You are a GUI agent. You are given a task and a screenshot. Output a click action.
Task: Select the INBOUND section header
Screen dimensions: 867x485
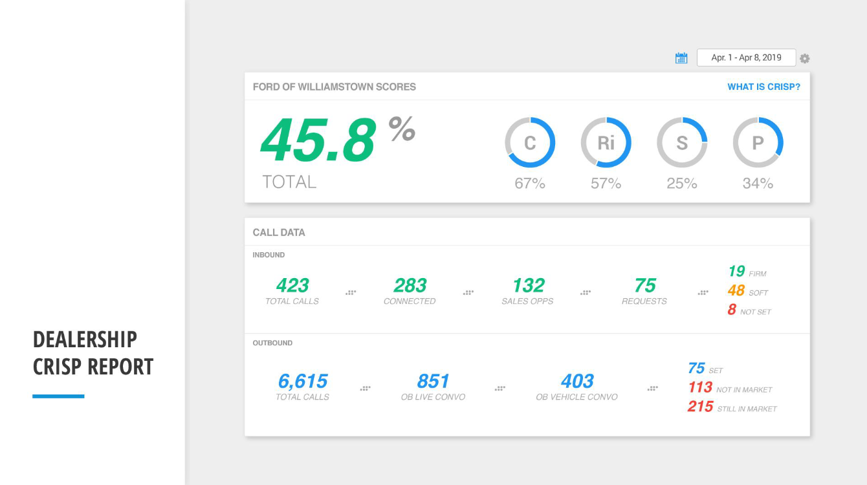pyautogui.click(x=267, y=255)
